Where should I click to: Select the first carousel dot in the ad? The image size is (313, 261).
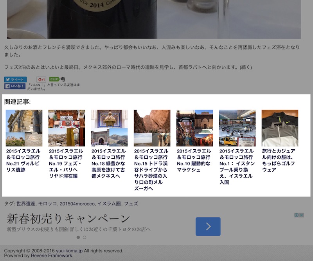coord(78,237)
